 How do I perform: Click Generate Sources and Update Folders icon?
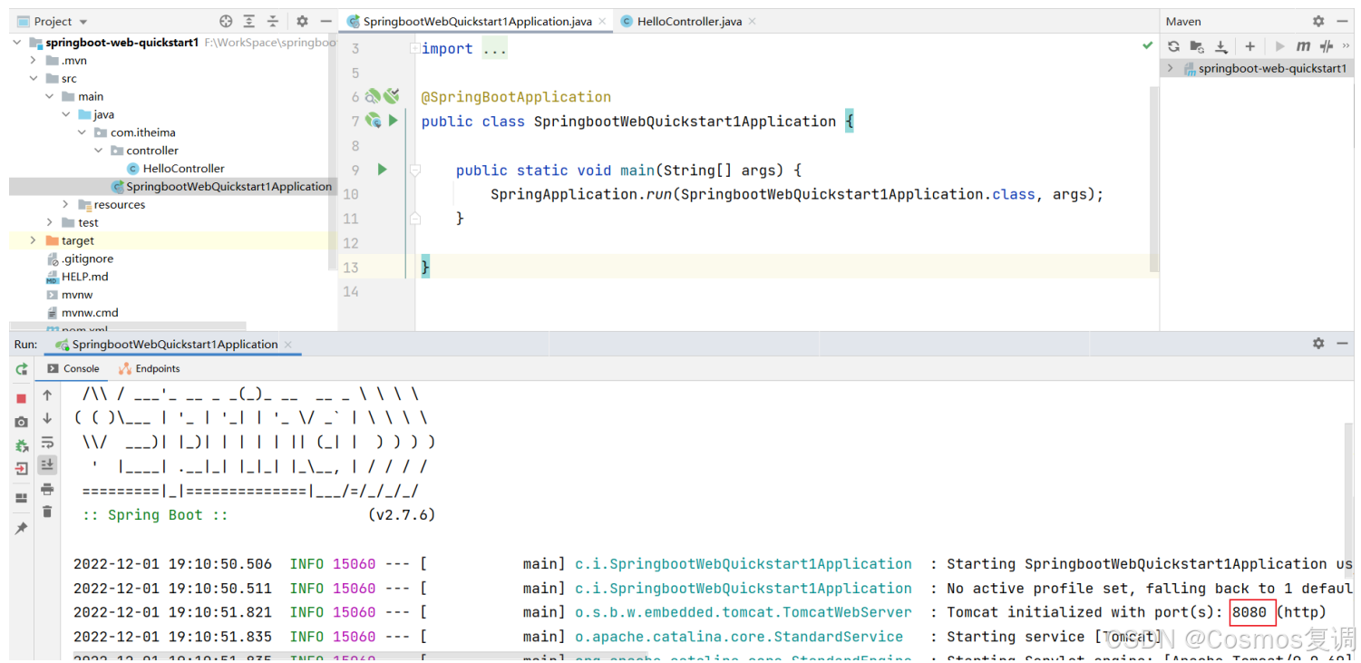coord(1197,46)
